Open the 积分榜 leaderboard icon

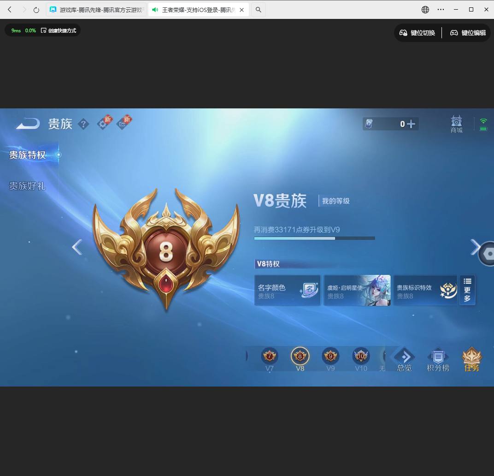point(438,359)
